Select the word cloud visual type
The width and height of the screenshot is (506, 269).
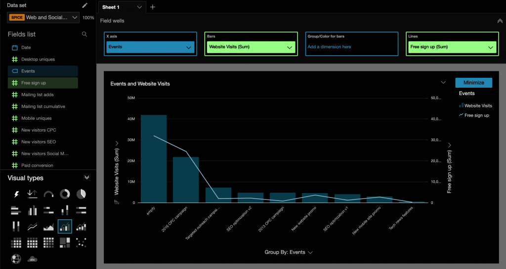33,259
